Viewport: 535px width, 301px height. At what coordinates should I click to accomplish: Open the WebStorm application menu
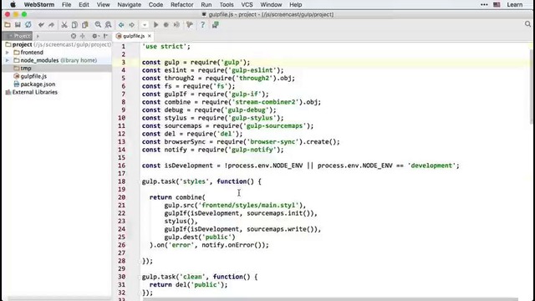pos(39,5)
